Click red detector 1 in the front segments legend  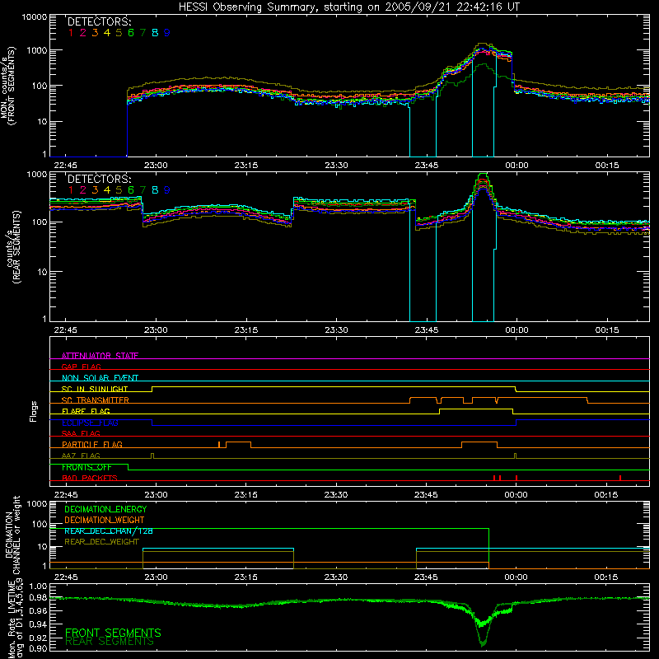pos(71,33)
